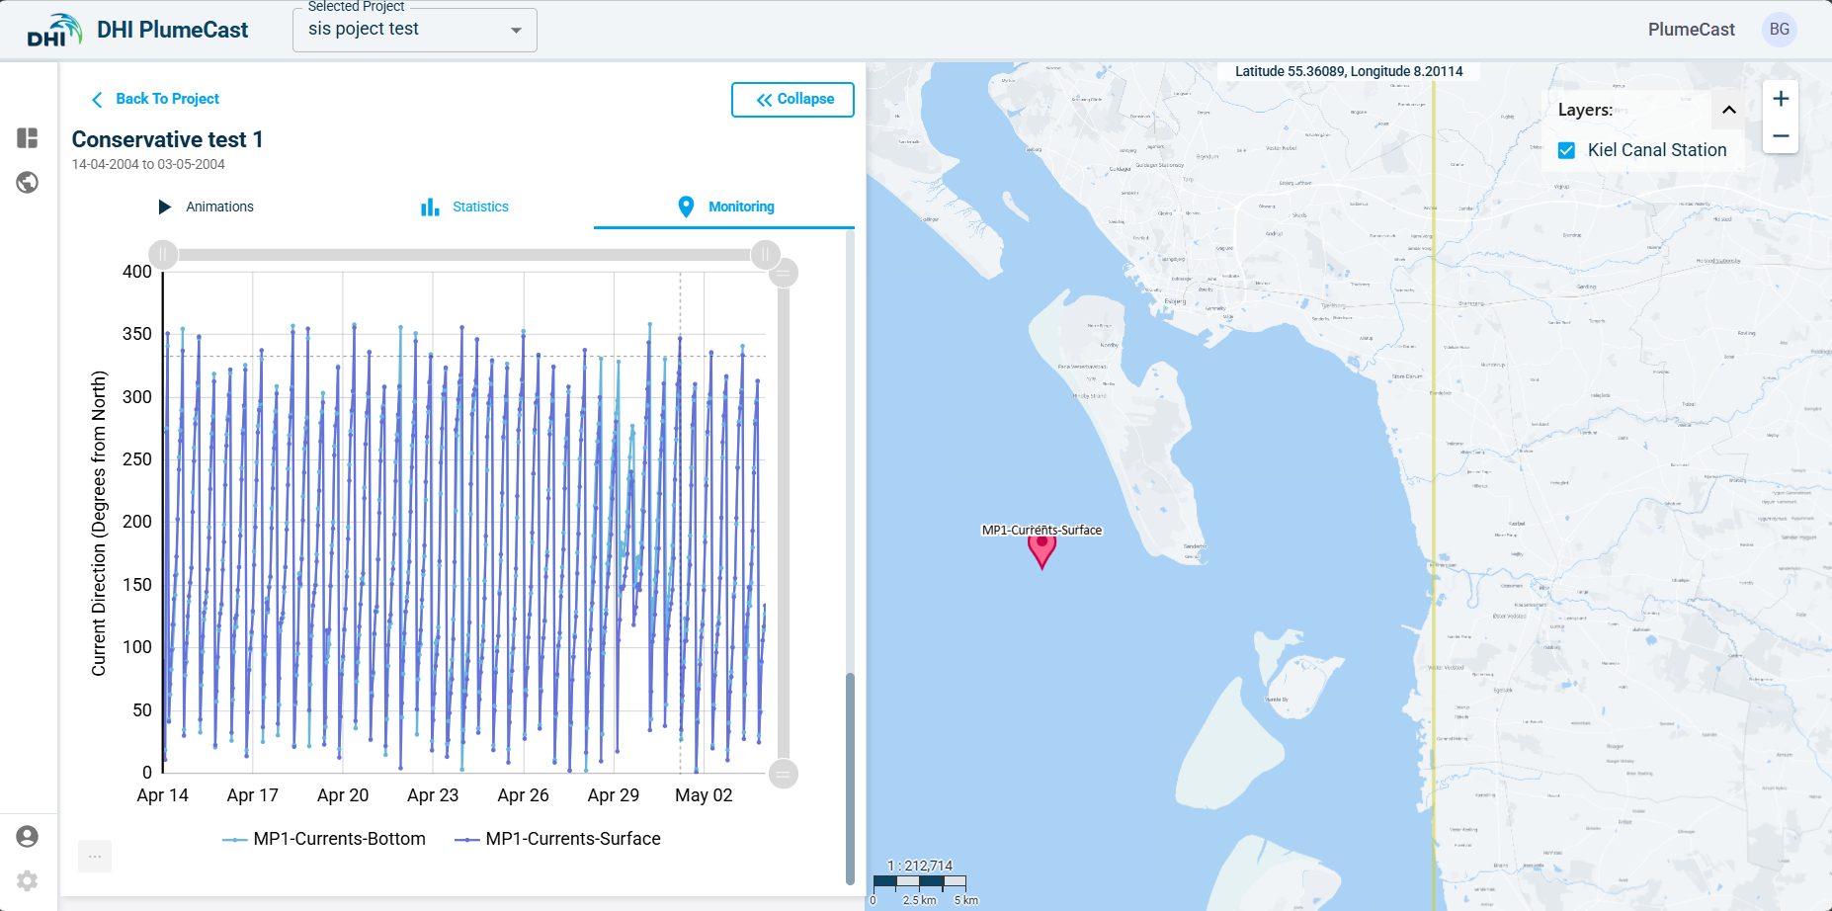This screenshot has height=911, width=1832.
Task: Open settings gear icon in sidebar
Action: 28,880
